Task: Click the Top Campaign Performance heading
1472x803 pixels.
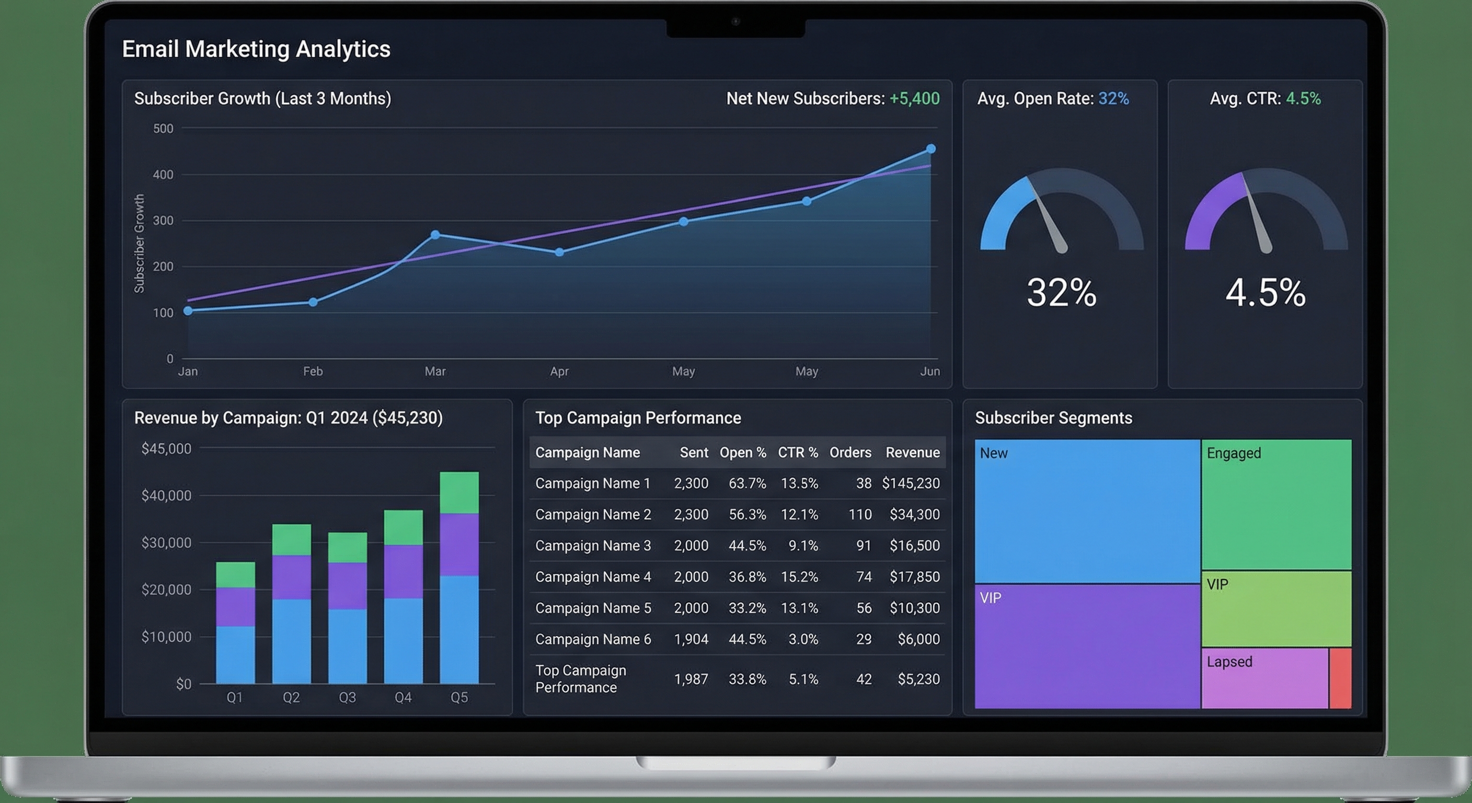Action: [x=638, y=417]
